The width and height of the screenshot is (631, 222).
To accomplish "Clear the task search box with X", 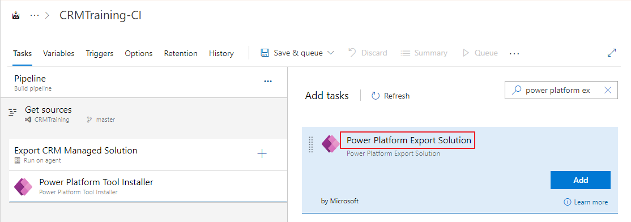I will coord(608,90).
